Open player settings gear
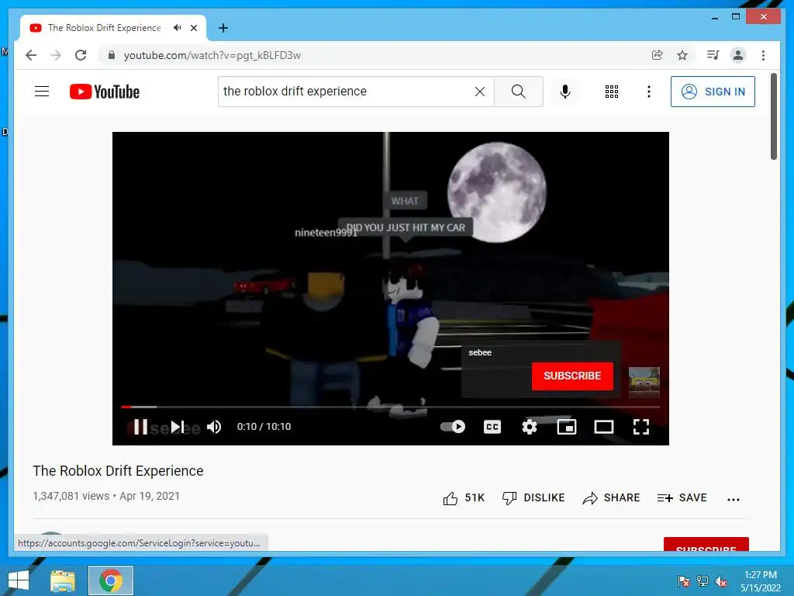Viewport: 794px width, 596px height. coord(529,427)
